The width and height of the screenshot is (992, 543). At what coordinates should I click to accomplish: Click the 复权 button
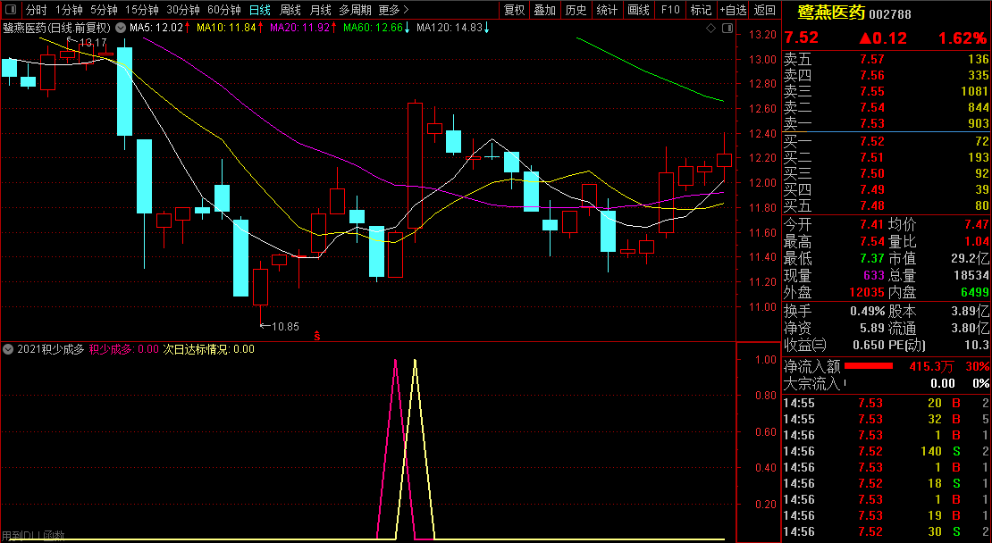point(515,10)
